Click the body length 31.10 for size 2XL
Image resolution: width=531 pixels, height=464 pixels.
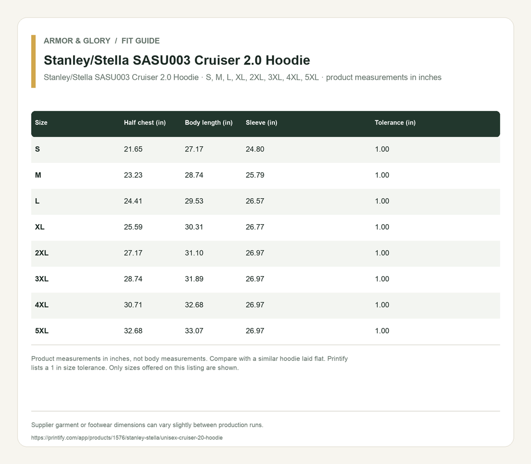194,253
